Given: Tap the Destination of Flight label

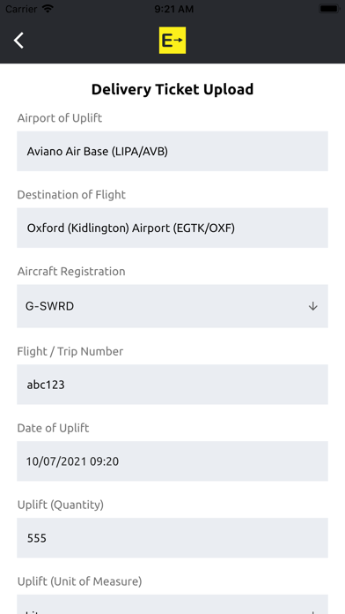Looking at the screenshot, I should [x=71, y=195].
